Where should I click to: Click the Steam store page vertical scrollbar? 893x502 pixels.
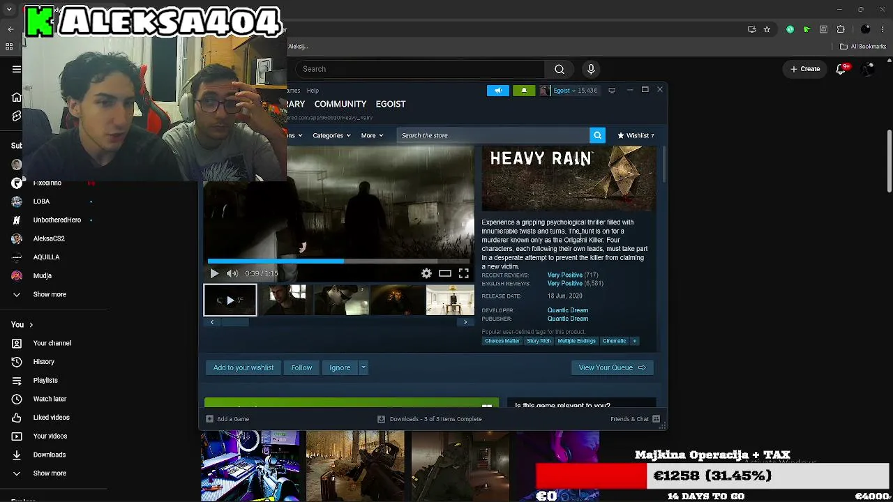(663, 165)
